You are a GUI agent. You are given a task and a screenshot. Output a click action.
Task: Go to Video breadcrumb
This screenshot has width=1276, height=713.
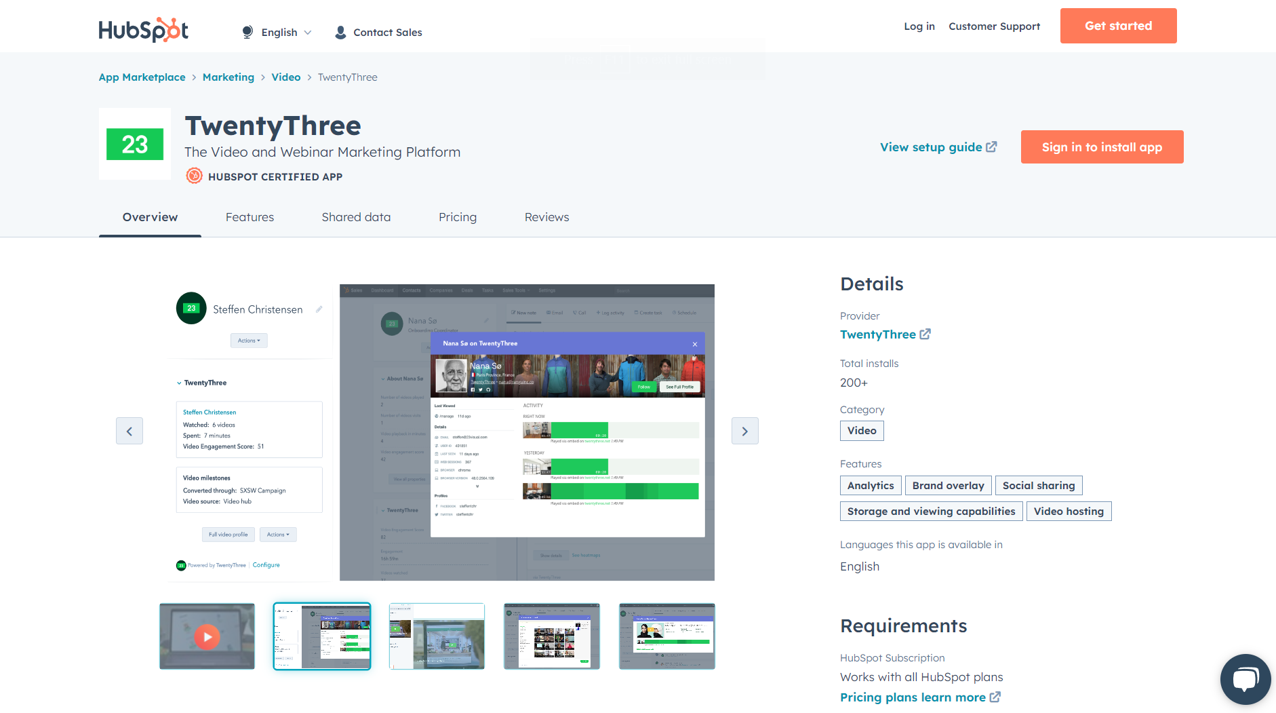pyautogui.click(x=286, y=77)
